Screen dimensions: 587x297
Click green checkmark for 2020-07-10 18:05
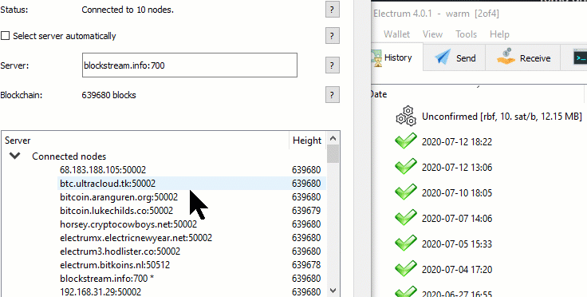[406, 192]
